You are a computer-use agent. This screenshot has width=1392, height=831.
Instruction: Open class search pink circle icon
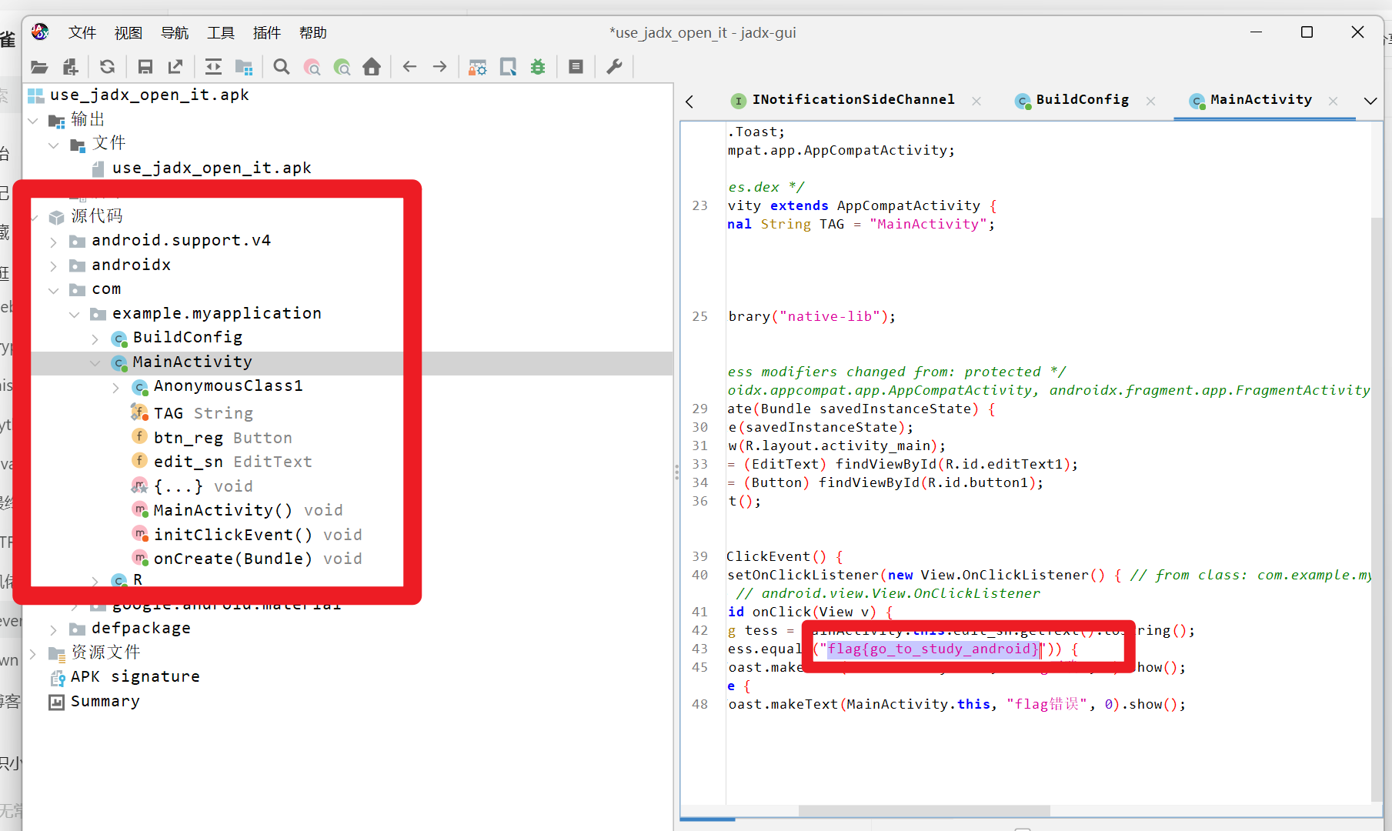pos(312,67)
